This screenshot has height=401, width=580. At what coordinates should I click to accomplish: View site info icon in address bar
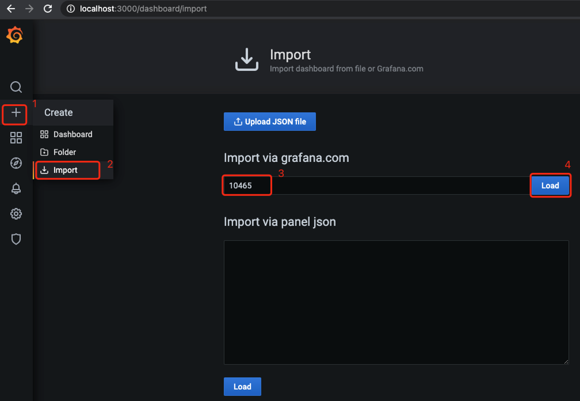[71, 9]
